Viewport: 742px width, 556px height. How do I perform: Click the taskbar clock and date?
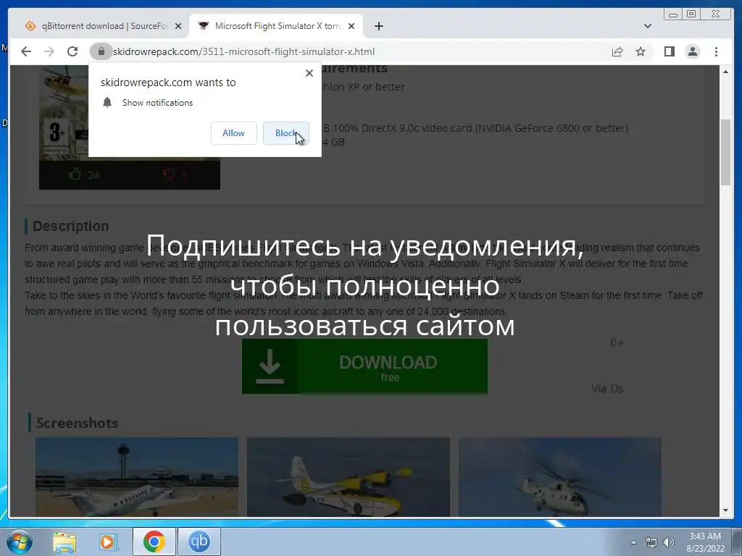pyautogui.click(x=705, y=542)
